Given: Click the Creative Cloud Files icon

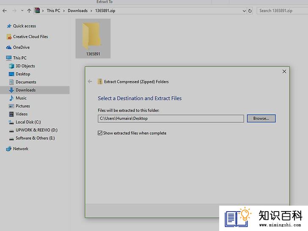Looking at the screenshot, I should 9,37.
